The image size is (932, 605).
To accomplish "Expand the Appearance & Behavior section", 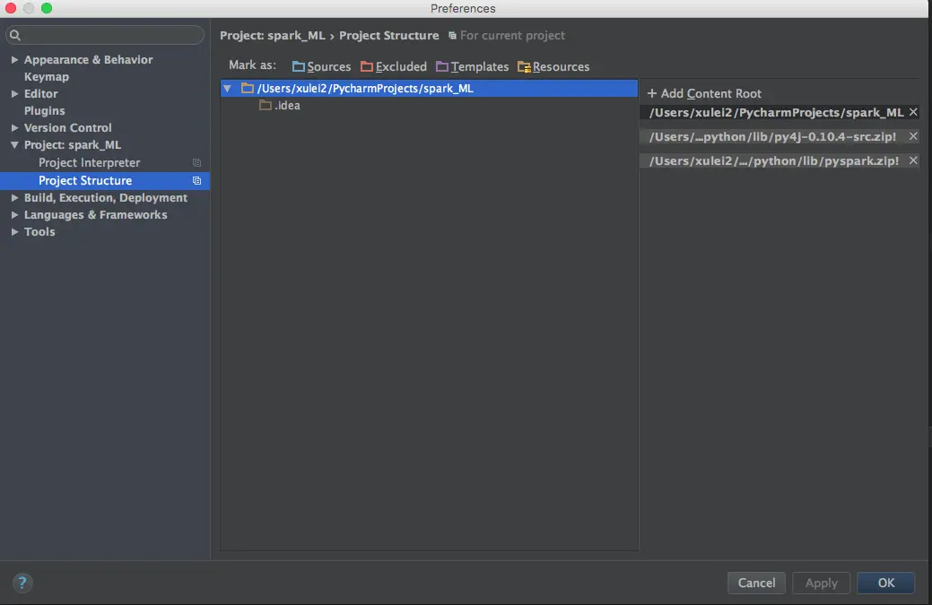I will (14, 60).
